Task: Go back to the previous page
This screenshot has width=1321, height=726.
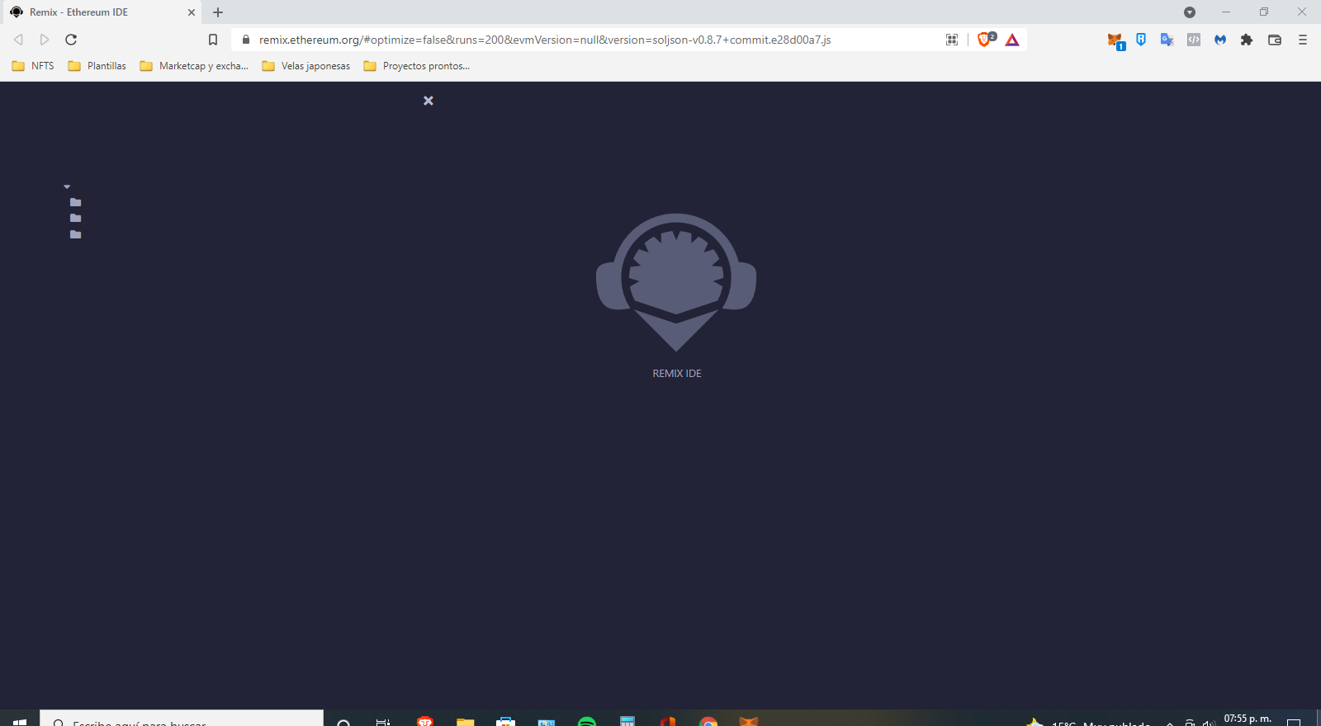Action: point(18,40)
